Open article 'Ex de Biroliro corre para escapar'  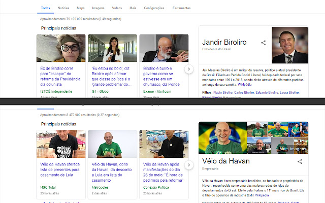[61, 76]
